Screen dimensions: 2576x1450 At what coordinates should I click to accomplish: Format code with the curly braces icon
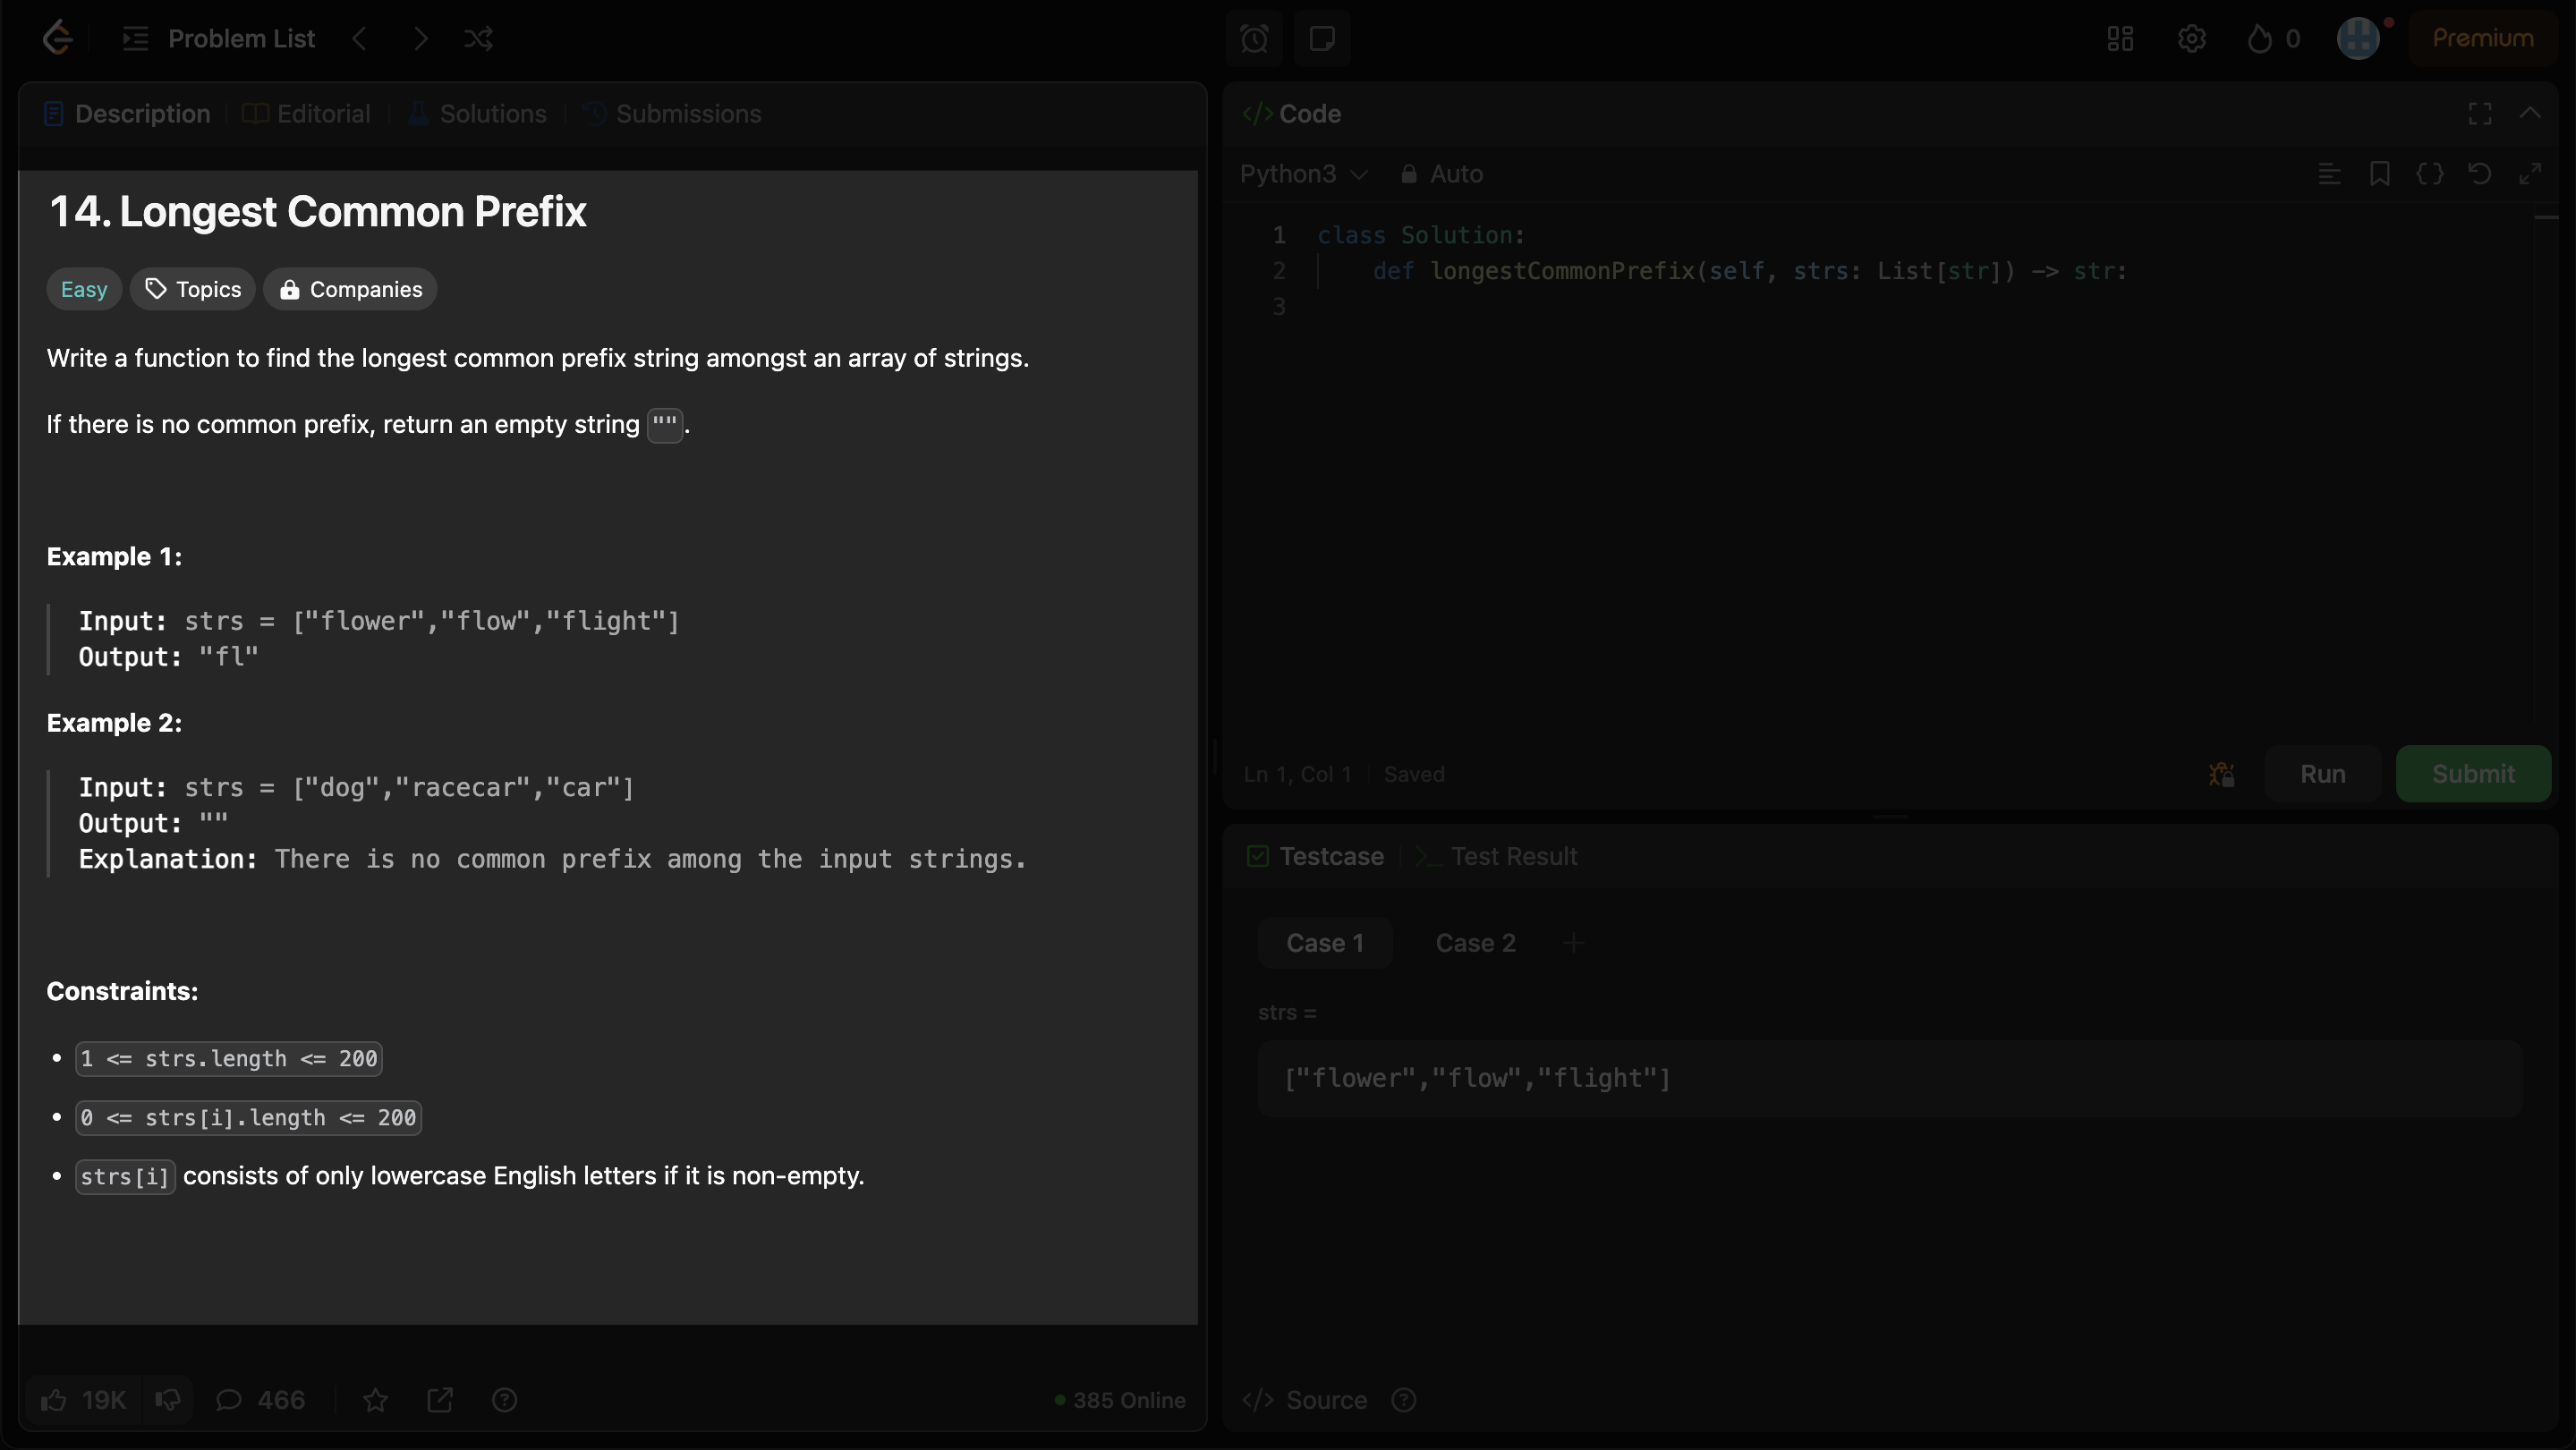(x=2429, y=174)
